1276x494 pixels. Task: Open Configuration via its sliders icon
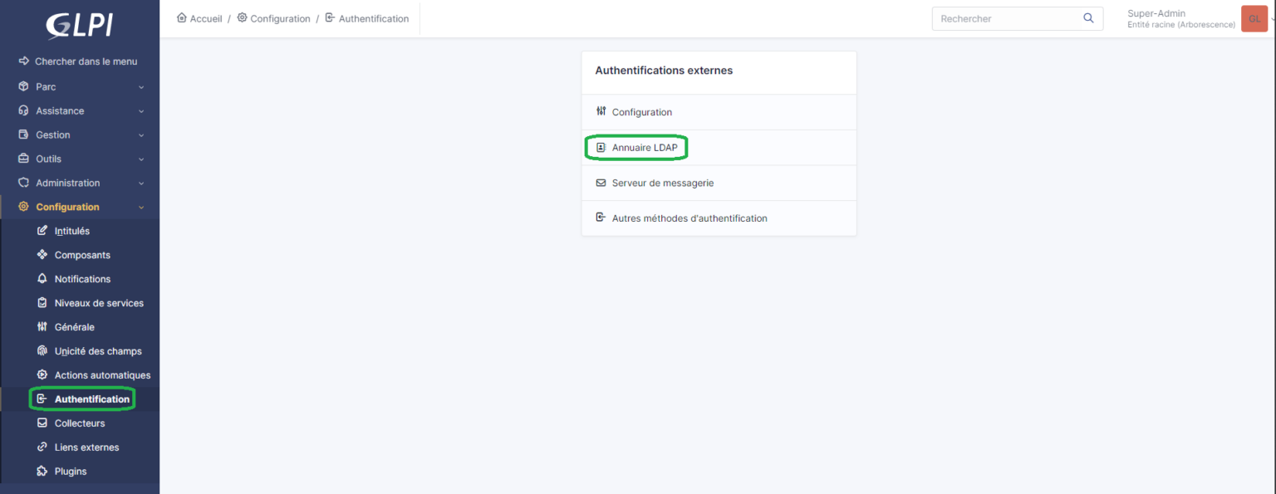pos(601,111)
